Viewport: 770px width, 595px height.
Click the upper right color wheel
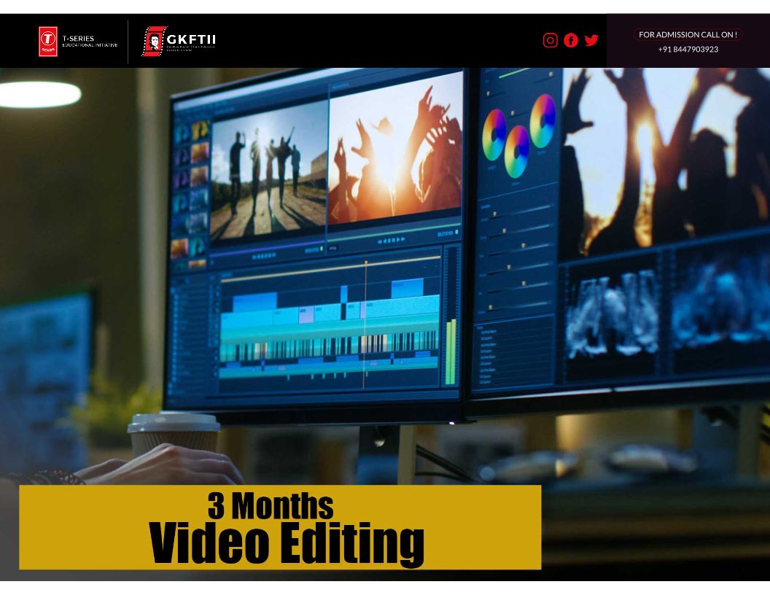click(x=542, y=121)
